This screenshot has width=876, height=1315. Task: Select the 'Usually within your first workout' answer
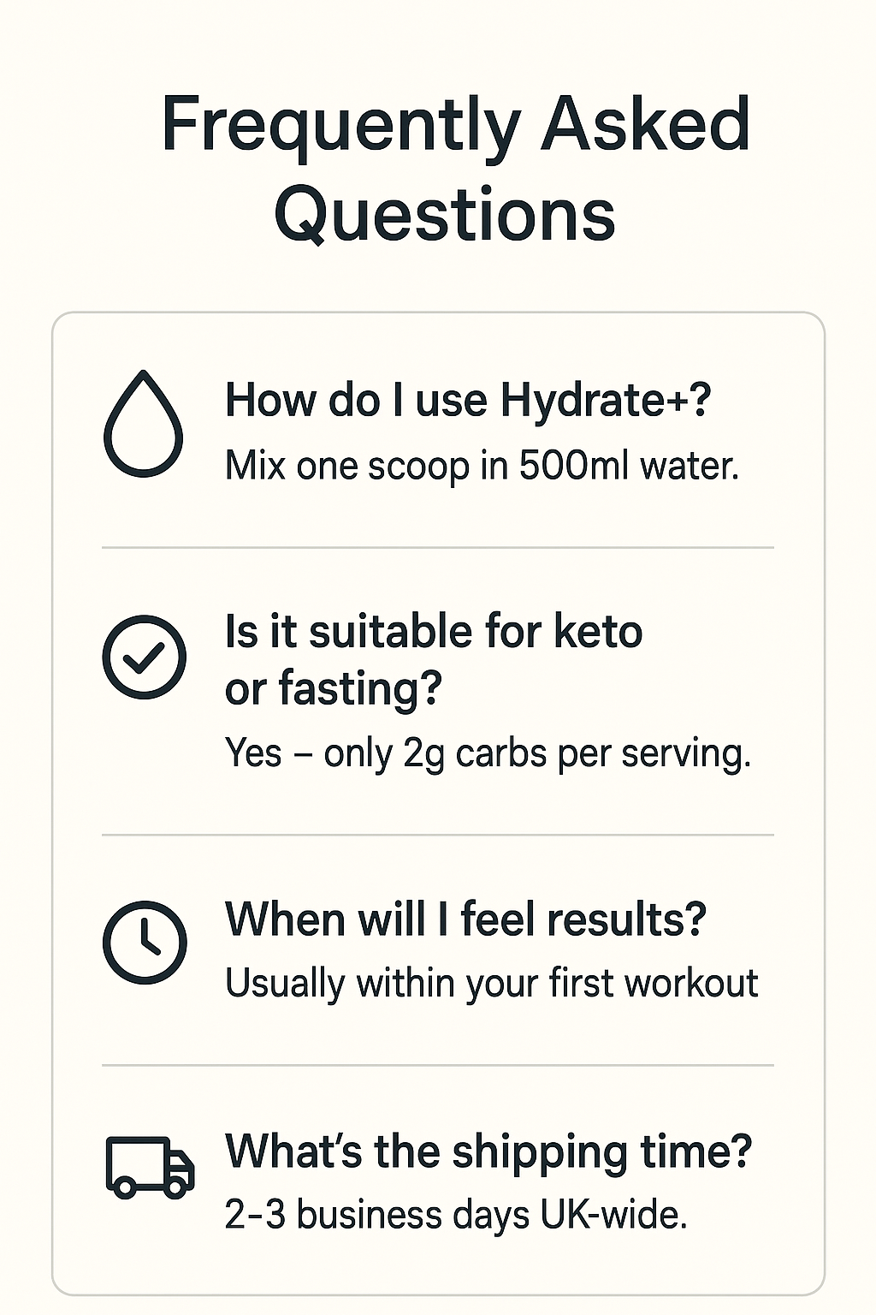pos(491,983)
